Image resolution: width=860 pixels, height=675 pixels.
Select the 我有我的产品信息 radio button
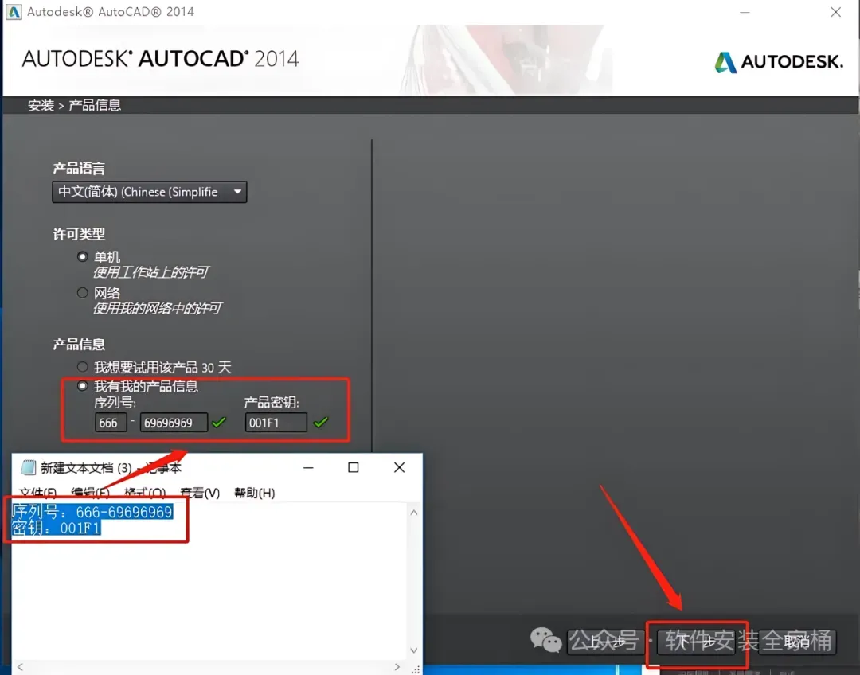click(x=82, y=386)
